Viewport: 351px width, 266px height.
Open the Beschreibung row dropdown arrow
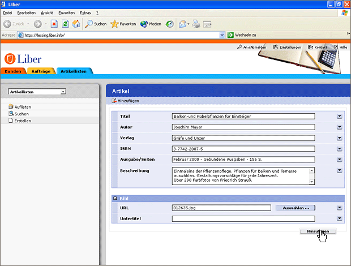(339, 170)
